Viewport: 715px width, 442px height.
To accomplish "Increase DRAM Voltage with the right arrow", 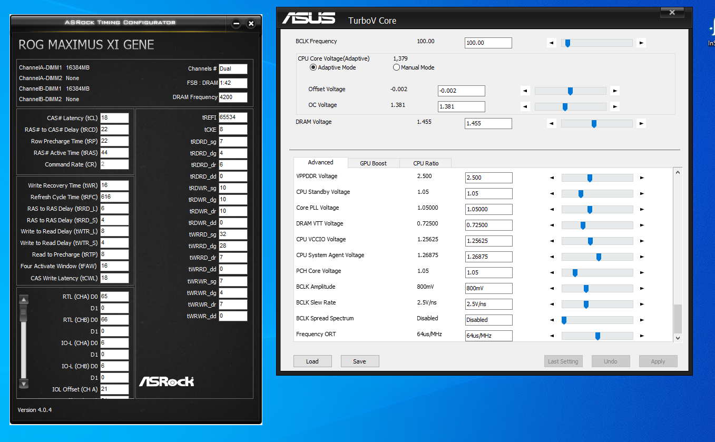I will [x=641, y=124].
